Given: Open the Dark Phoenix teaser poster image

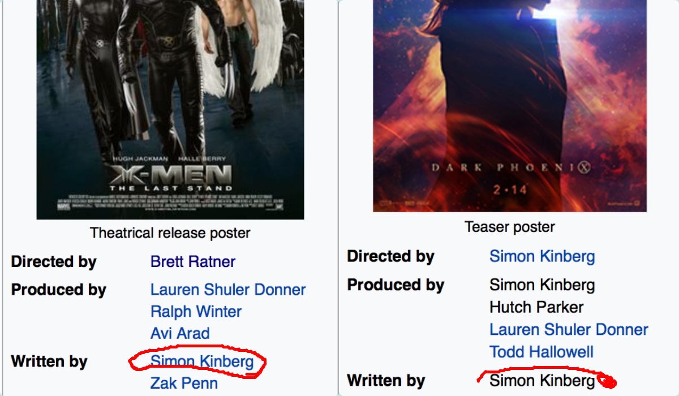Looking at the screenshot, I should click(x=509, y=105).
